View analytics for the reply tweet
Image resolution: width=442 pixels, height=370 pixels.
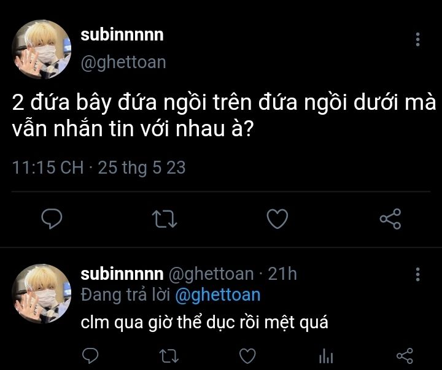pyautogui.click(x=326, y=355)
